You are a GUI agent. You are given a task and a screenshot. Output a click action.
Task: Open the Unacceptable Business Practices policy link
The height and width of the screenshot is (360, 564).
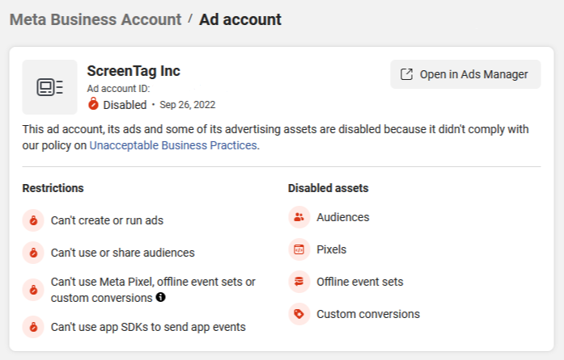point(173,145)
